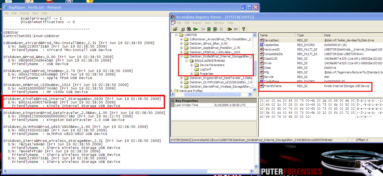Expand the Disk&Ven_Kingston&Prod_DataTraveler node
Image resolution: width=383 pixels, height=176 pixels.
(x=182, y=78)
